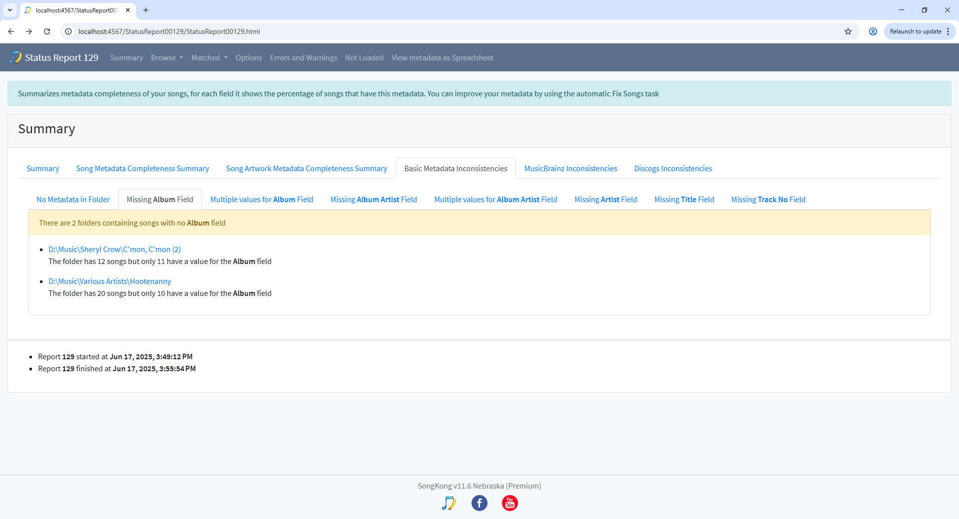
Task: Open the browser profile icon
Action: click(873, 31)
